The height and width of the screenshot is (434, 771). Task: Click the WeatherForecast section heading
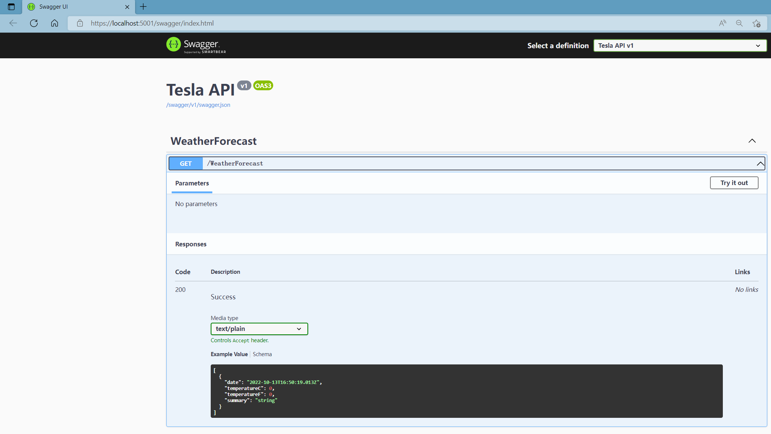(x=214, y=141)
